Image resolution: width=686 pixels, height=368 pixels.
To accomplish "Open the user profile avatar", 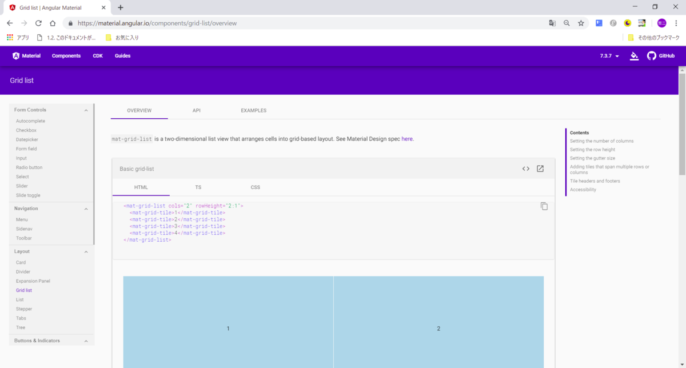I will (662, 23).
